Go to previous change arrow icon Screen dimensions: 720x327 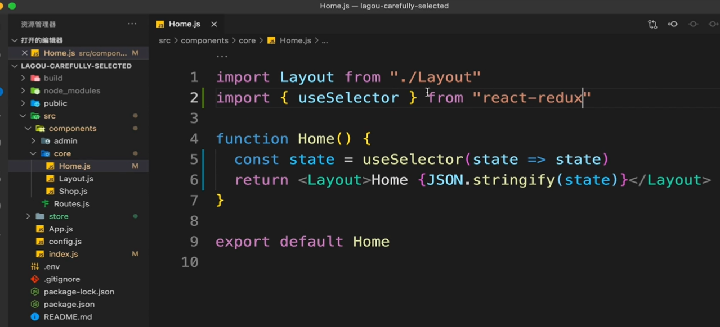673,24
